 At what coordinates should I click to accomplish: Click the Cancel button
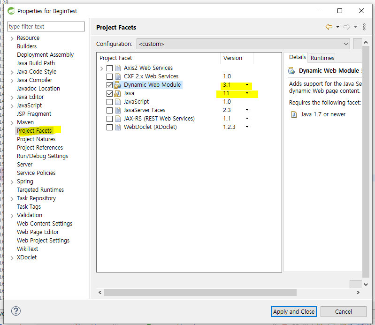click(344, 311)
